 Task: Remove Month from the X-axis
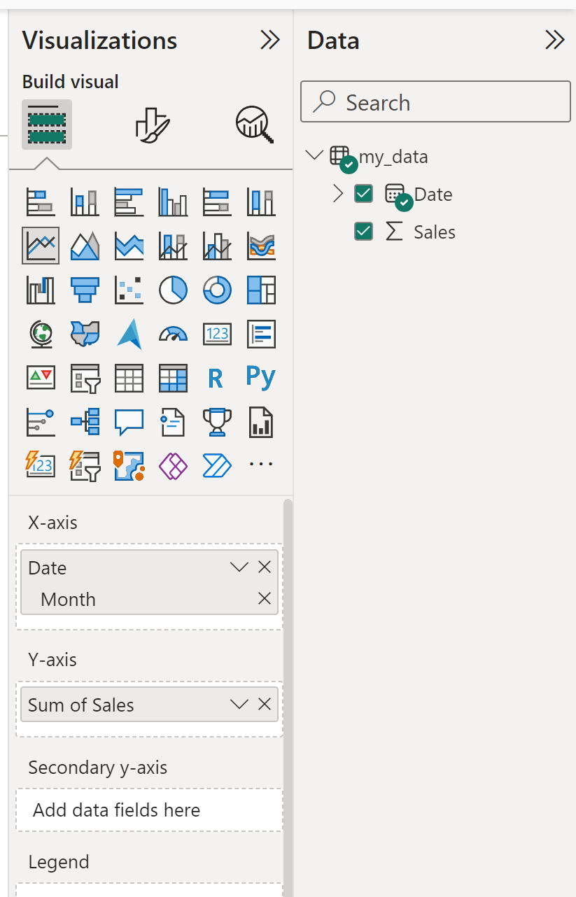coord(265,599)
